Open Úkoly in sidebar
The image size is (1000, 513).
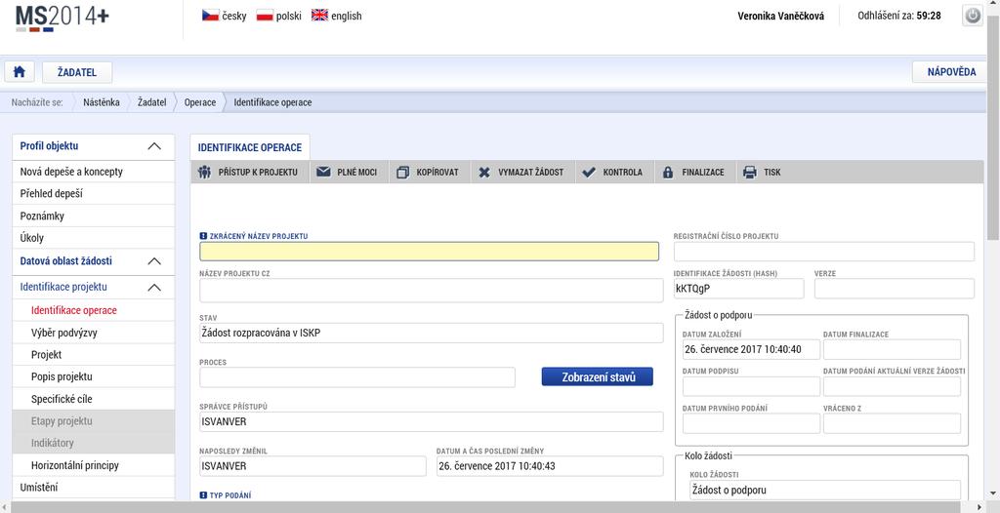[x=93, y=238]
